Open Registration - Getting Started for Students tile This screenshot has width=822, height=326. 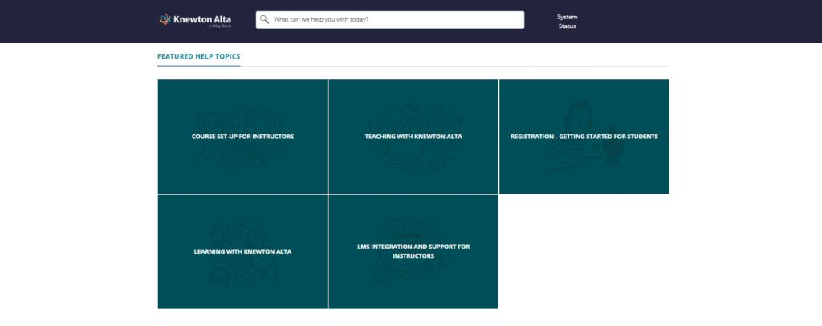pyautogui.click(x=584, y=137)
